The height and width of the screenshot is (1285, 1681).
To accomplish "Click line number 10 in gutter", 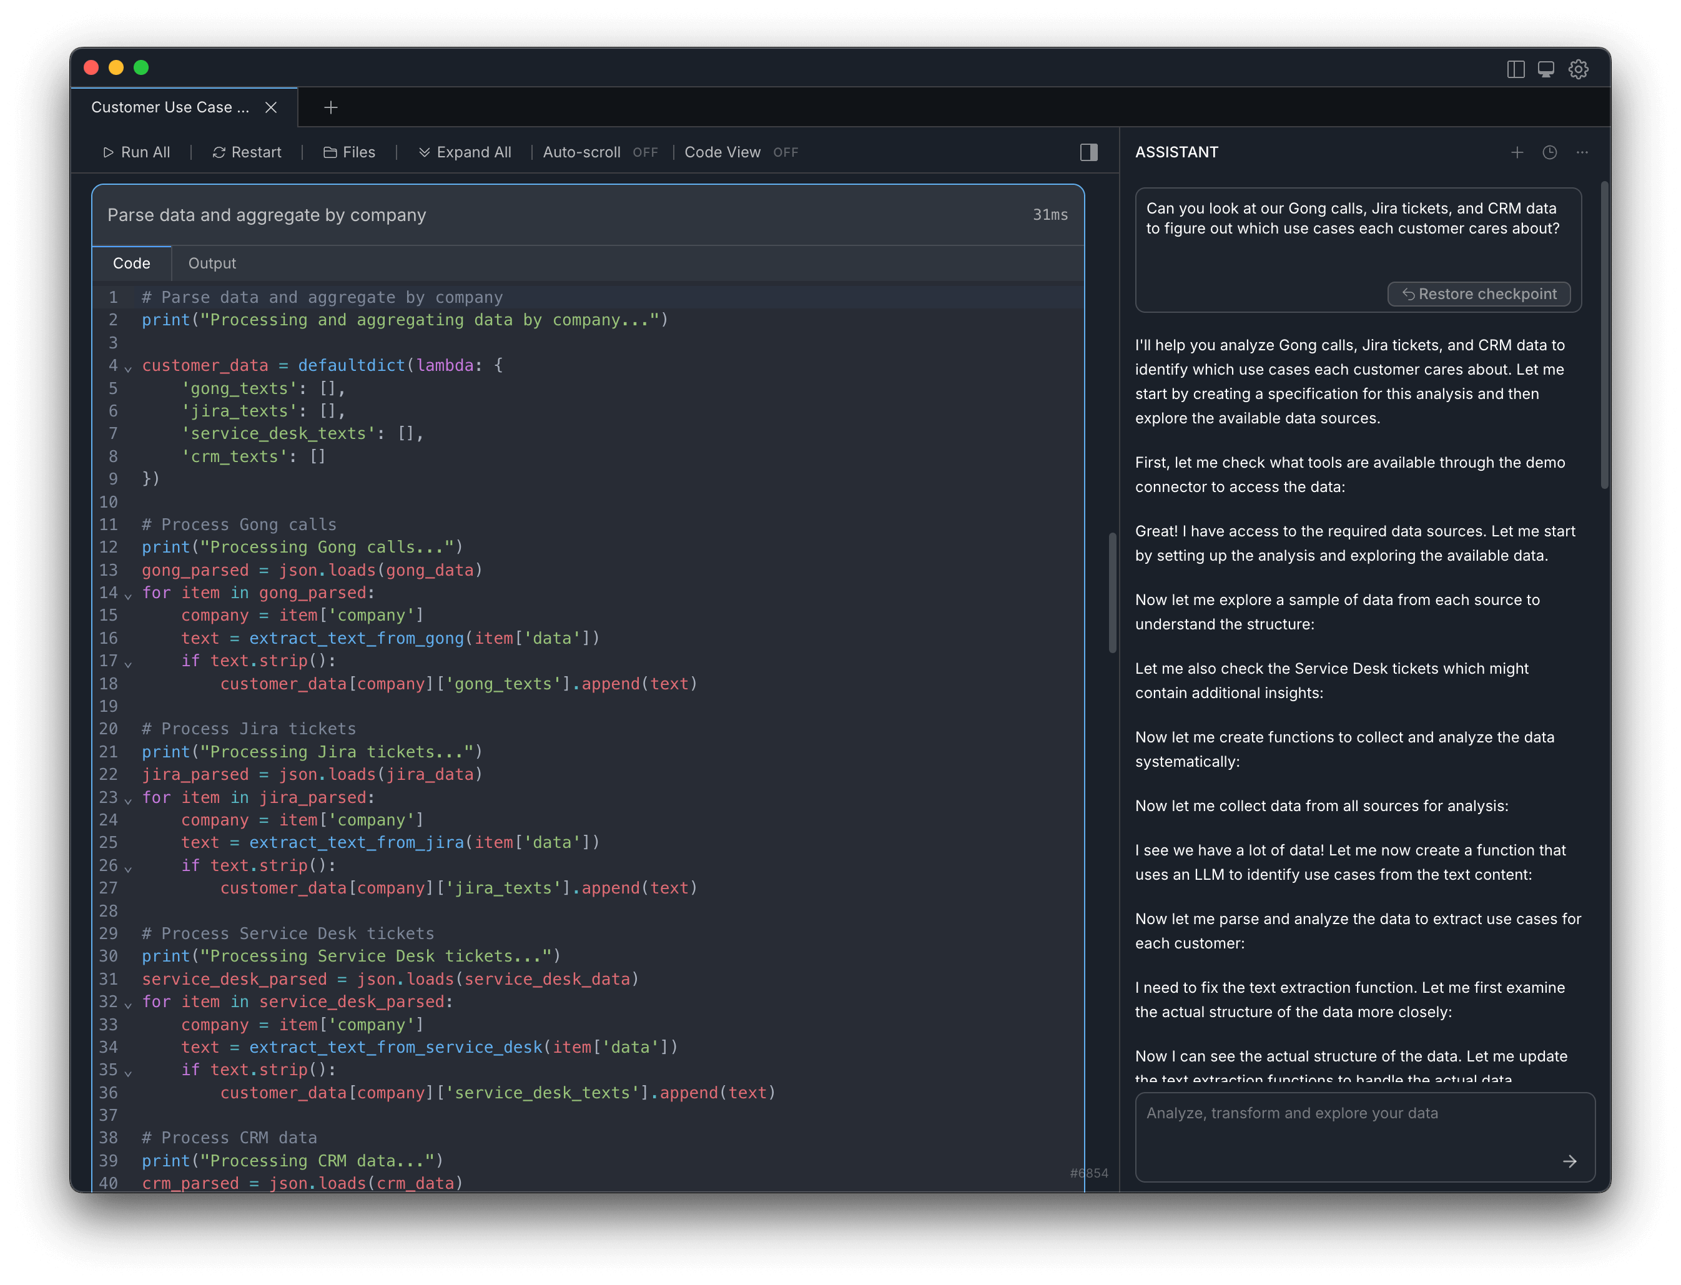I will (x=109, y=502).
